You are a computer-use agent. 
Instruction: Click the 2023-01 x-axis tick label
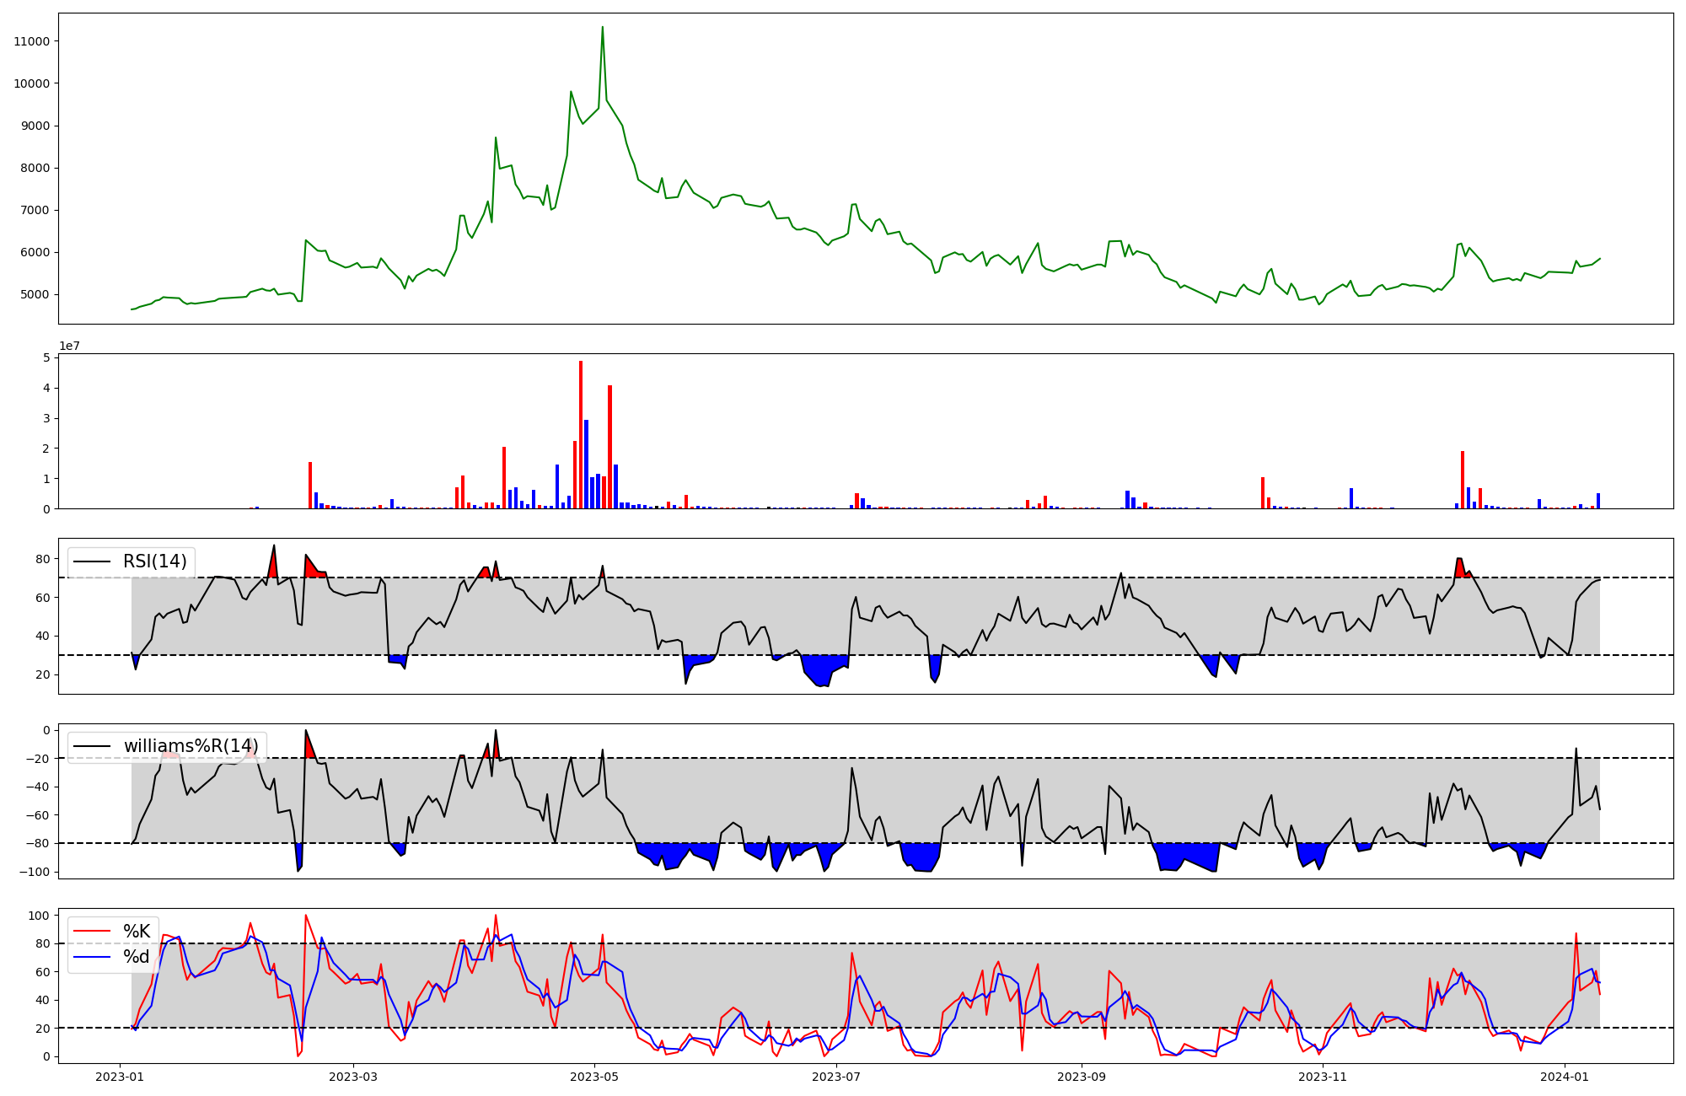click(x=120, y=1077)
